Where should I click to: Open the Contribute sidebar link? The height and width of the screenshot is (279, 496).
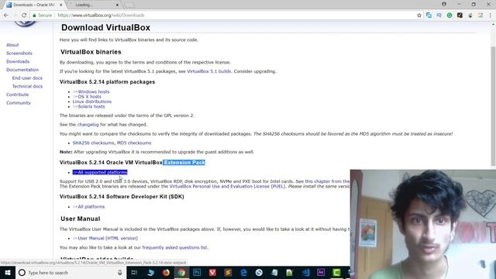(x=17, y=95)
